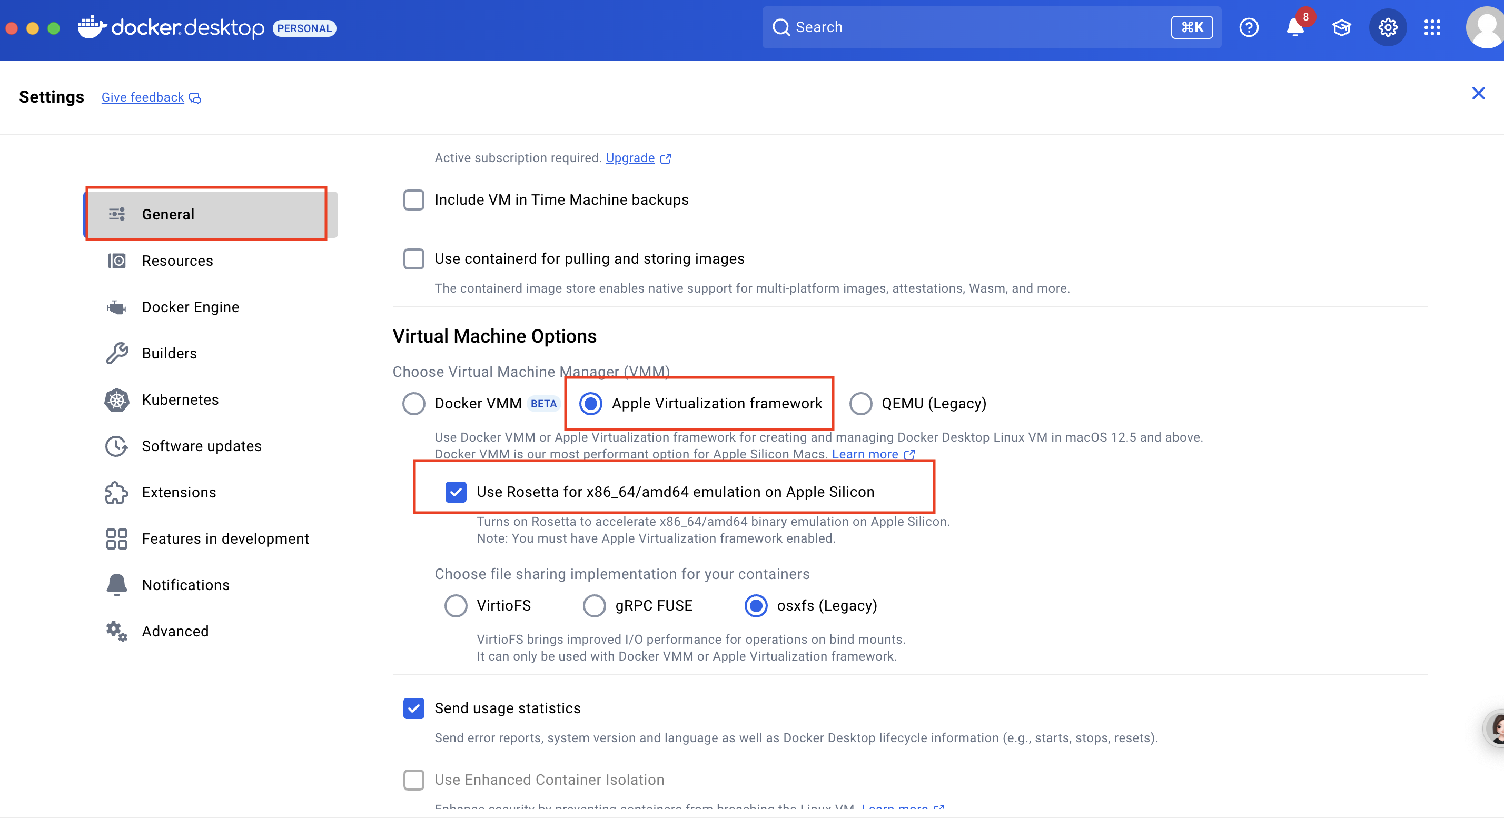Click the ⌘K shortcut button
This screenshot has width=1504, height=819.
[x=1192, y=27]
